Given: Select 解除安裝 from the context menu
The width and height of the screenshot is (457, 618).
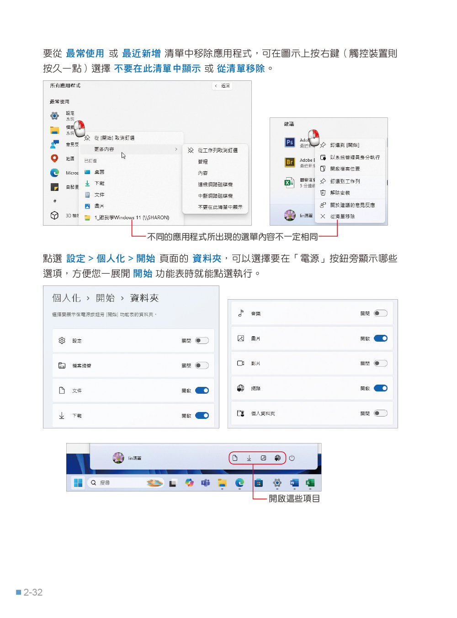Looking at the screenshot, I should point(340,193).
